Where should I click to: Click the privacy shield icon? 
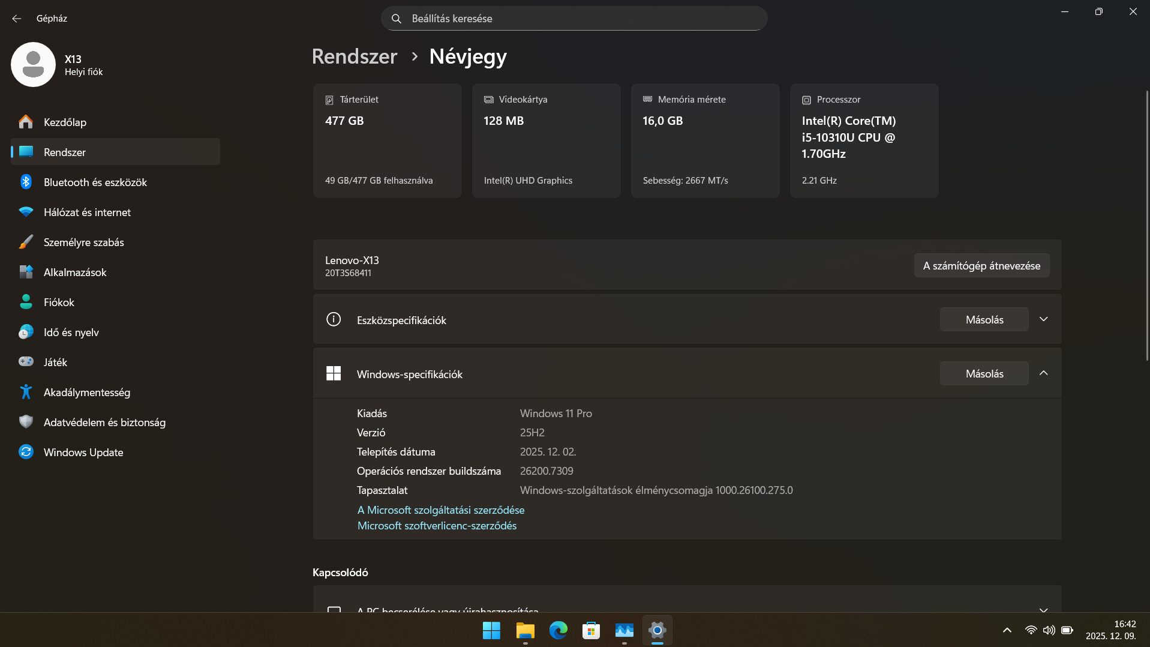(26, 422)
